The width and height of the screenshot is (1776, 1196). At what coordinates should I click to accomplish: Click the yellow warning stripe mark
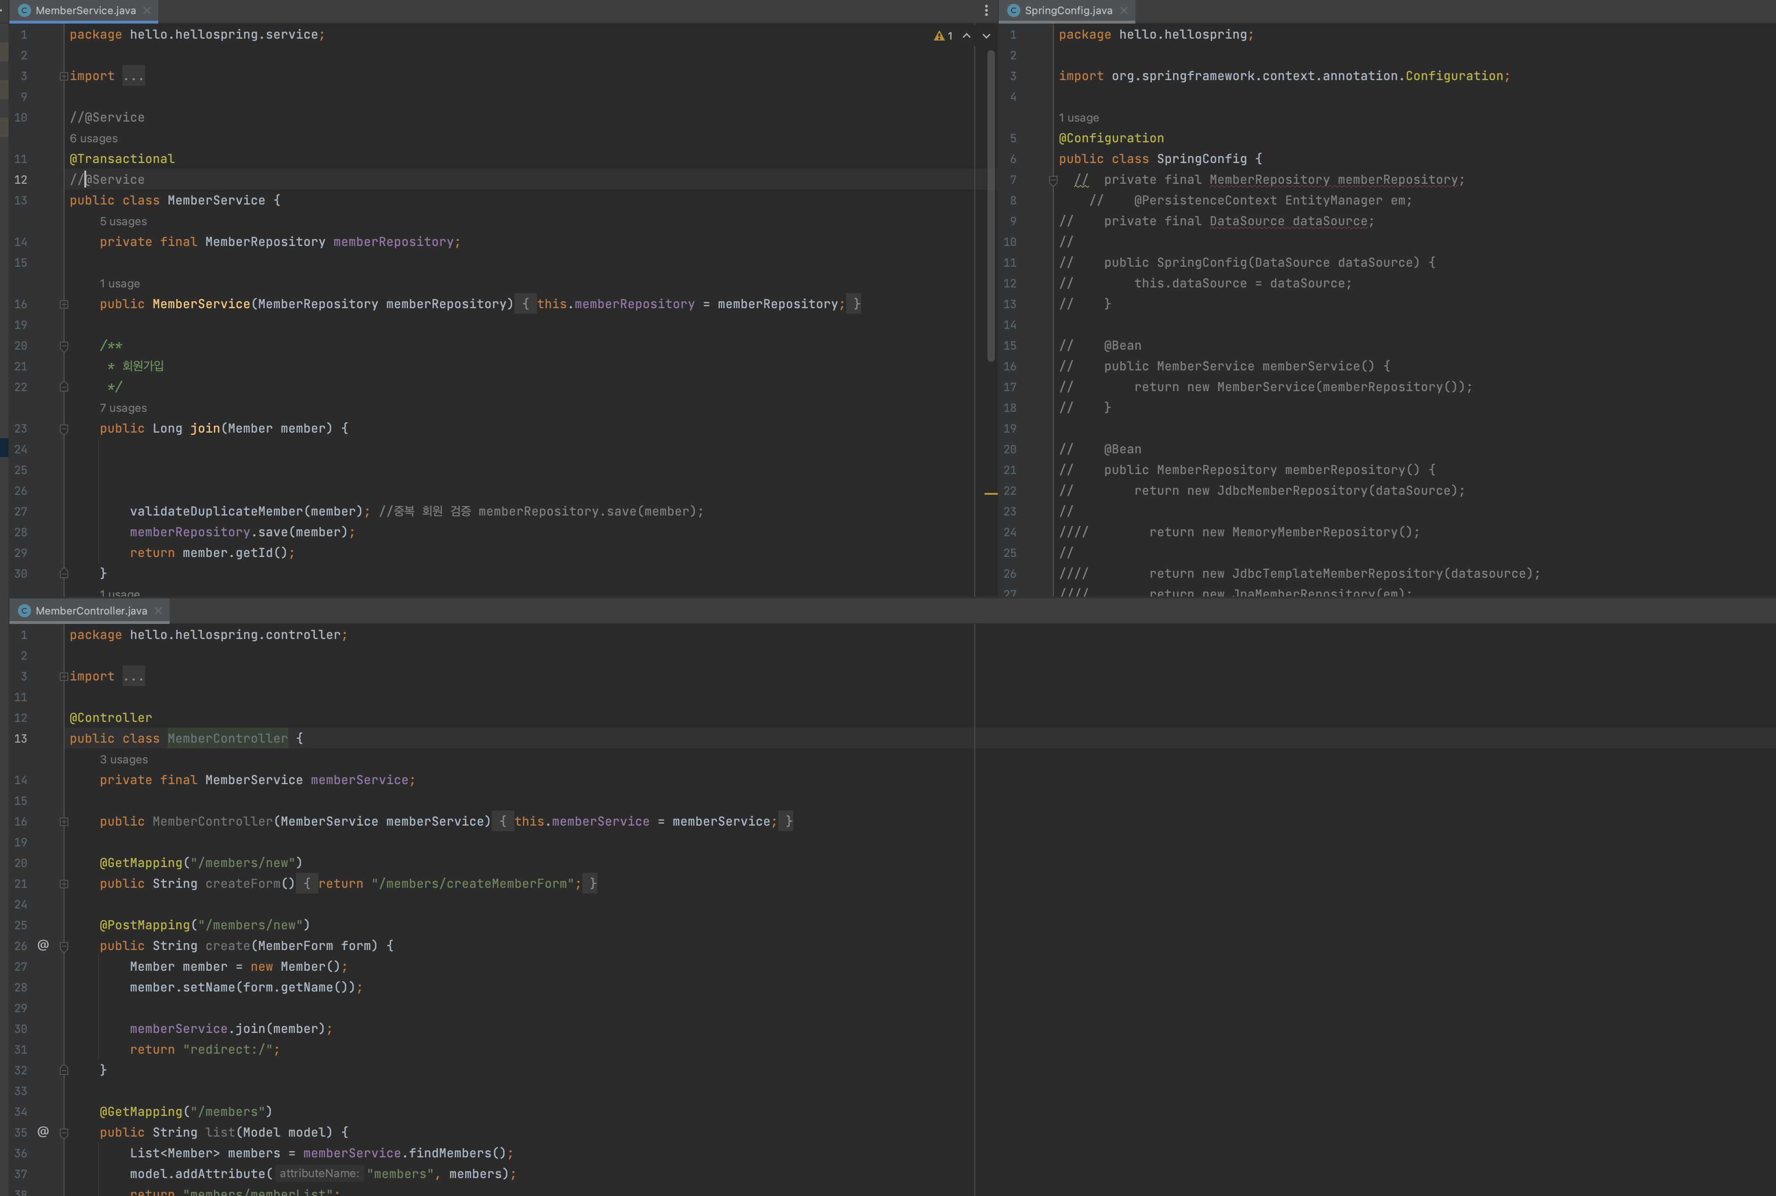point(991,494)
